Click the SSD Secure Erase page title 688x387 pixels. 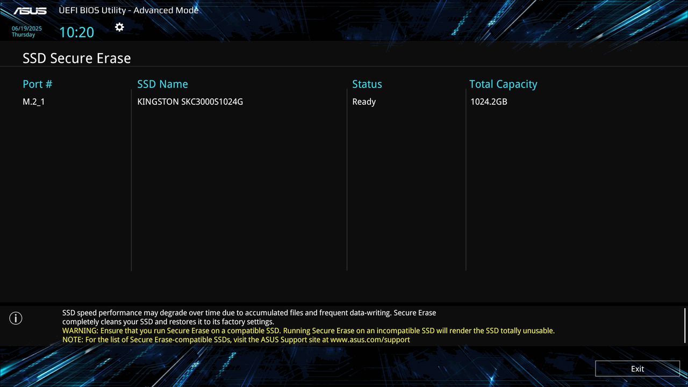pyautogui.click(x=76, y=58)
